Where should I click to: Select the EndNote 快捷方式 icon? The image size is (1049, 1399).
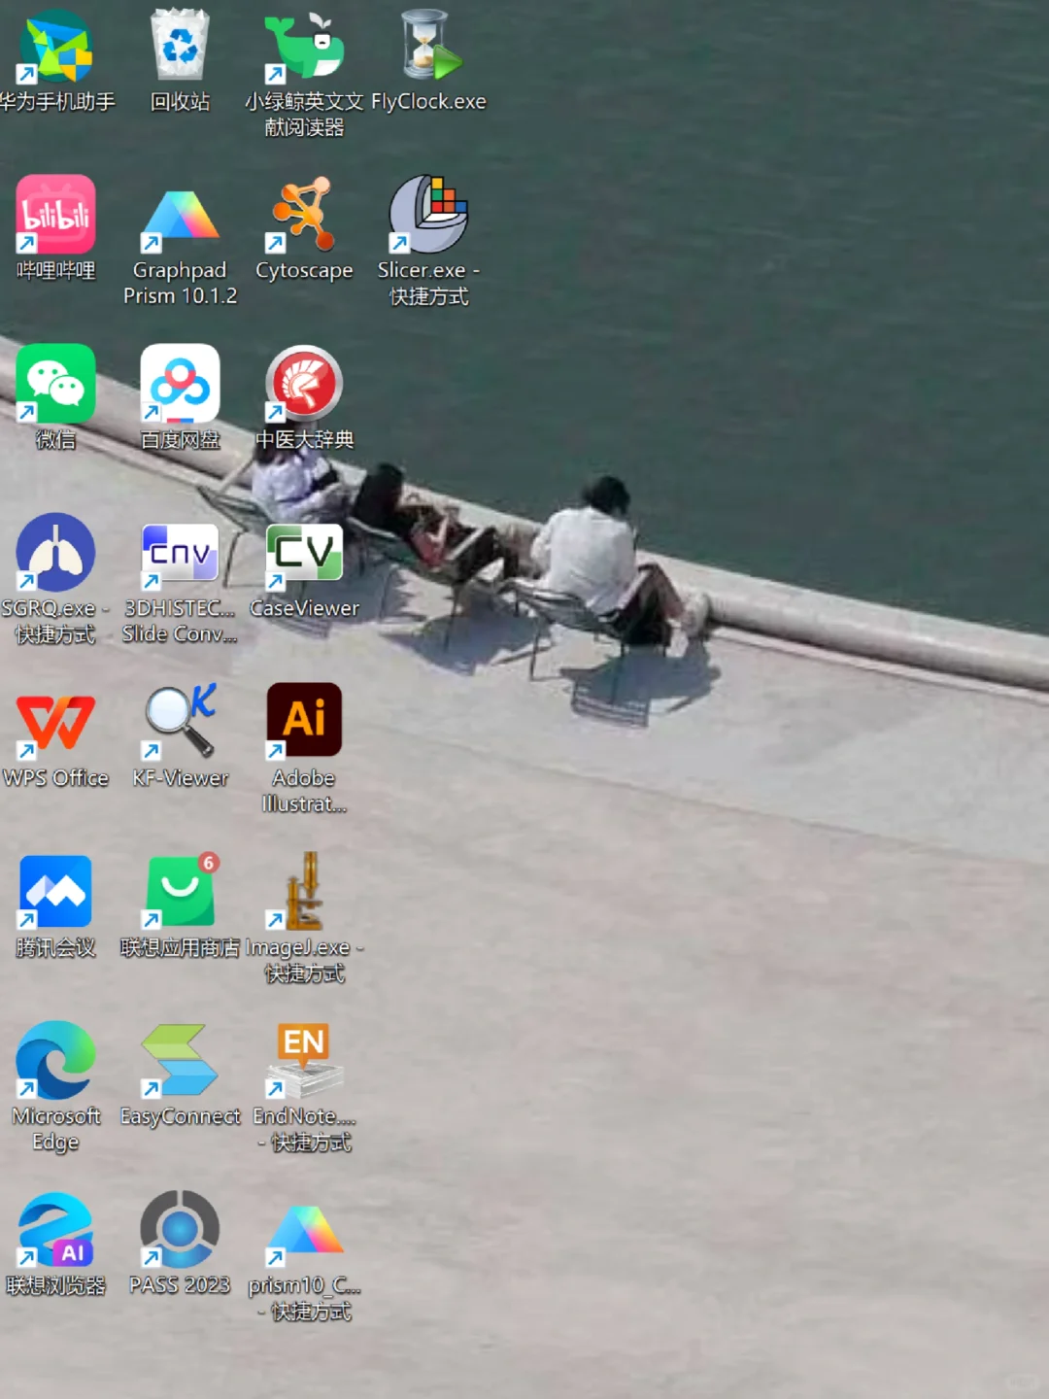coord(304,1060)
